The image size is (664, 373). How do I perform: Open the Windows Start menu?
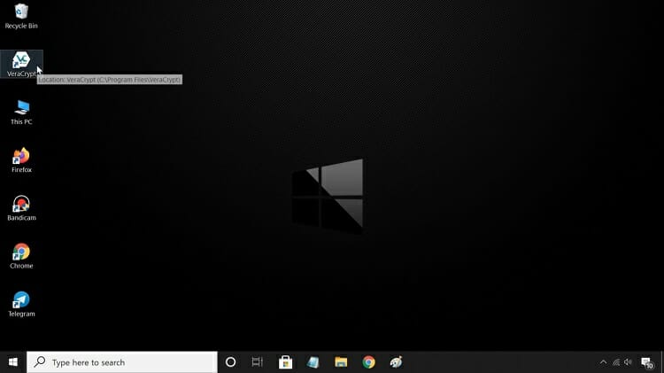point(13,362)
